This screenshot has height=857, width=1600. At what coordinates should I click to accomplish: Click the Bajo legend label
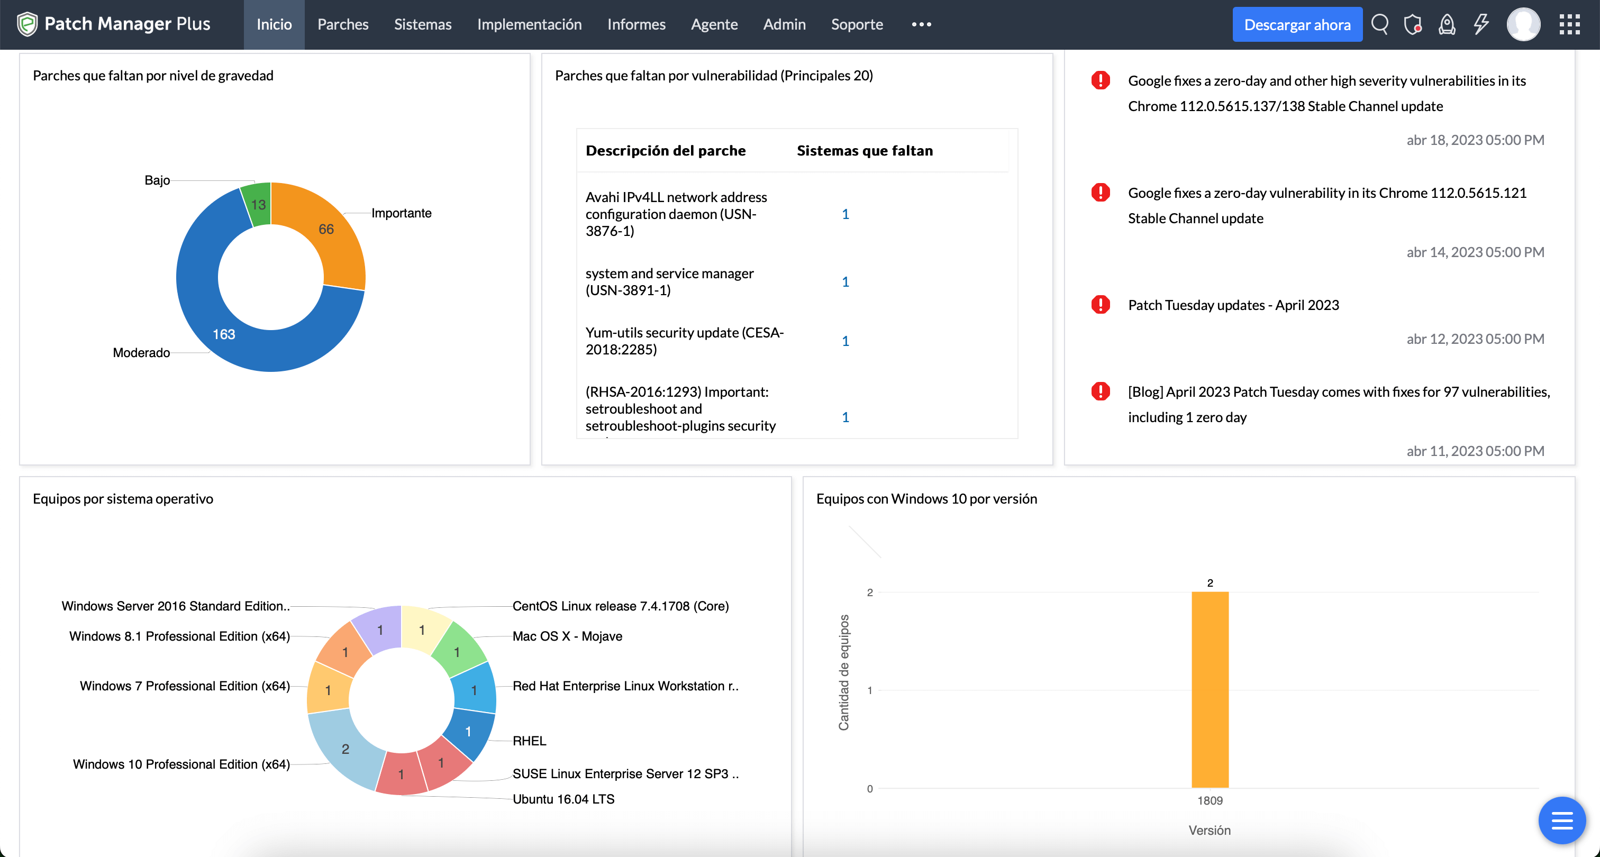[157, 180]
